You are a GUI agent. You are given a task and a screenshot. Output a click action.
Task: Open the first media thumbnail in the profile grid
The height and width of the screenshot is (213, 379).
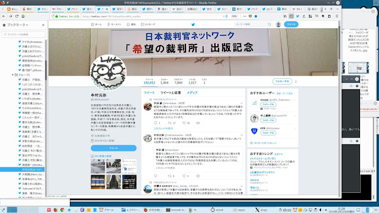click(98, 166)
